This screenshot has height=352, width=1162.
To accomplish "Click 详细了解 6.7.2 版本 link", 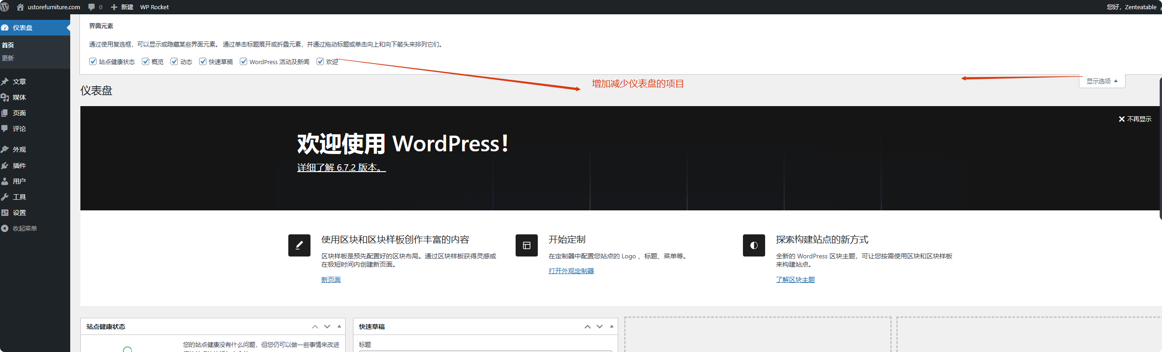I will pyautogui.click(x=341, y=167).
